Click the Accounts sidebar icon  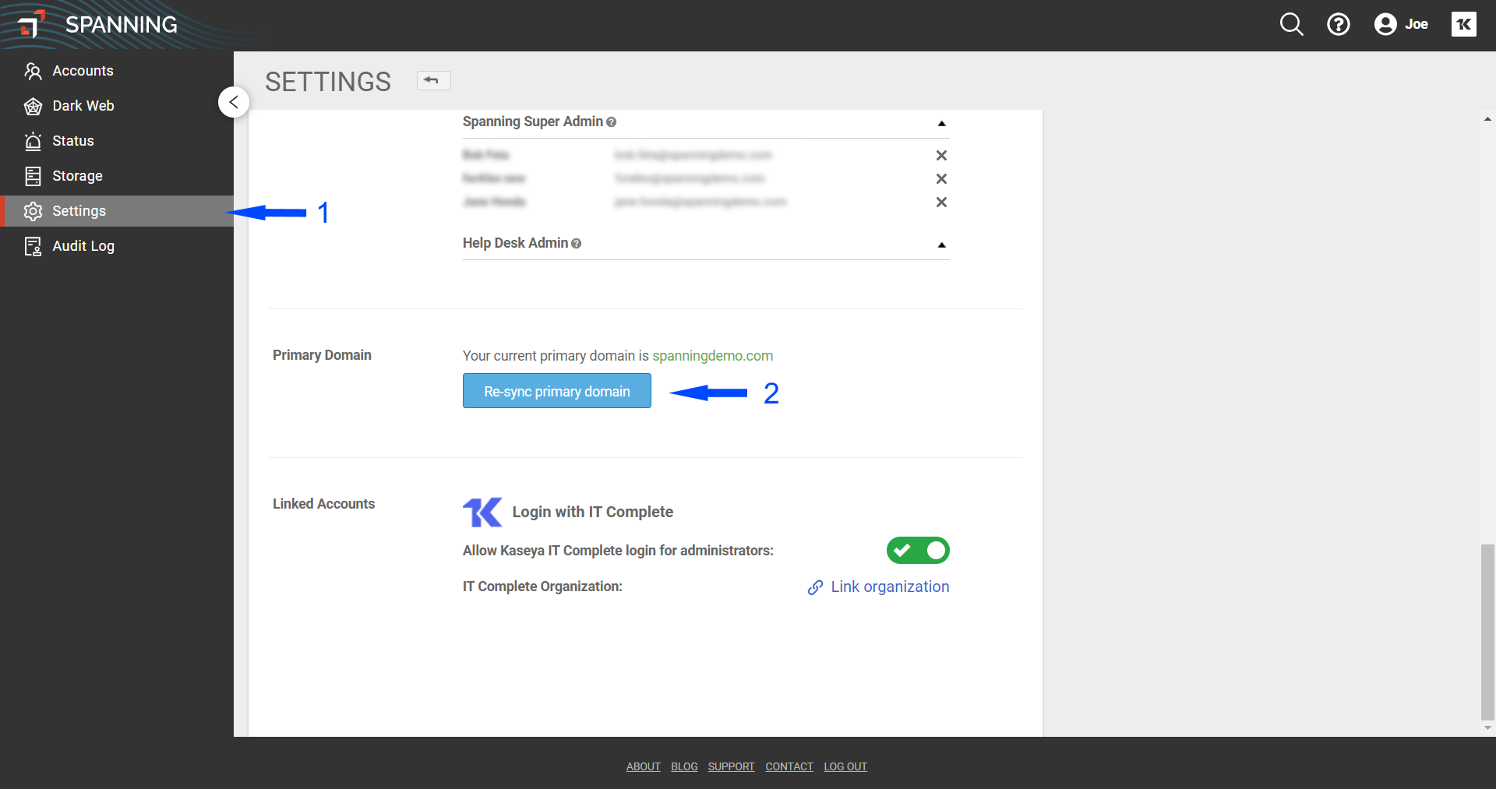pos(33,71)
